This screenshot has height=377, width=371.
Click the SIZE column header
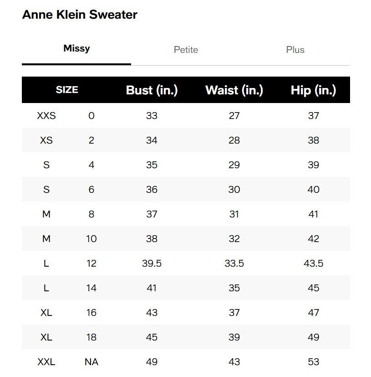(x=66, y=90)
